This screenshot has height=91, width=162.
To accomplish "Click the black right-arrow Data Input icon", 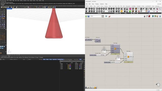I will (x=154, y=9).
